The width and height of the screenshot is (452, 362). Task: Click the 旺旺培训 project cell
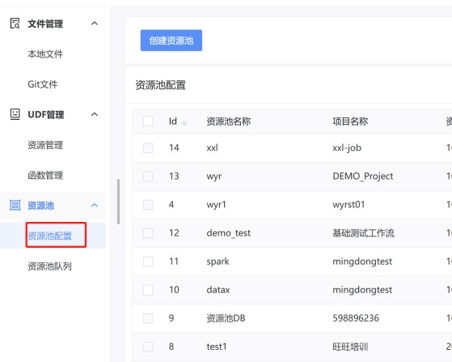tap(350, 347)
